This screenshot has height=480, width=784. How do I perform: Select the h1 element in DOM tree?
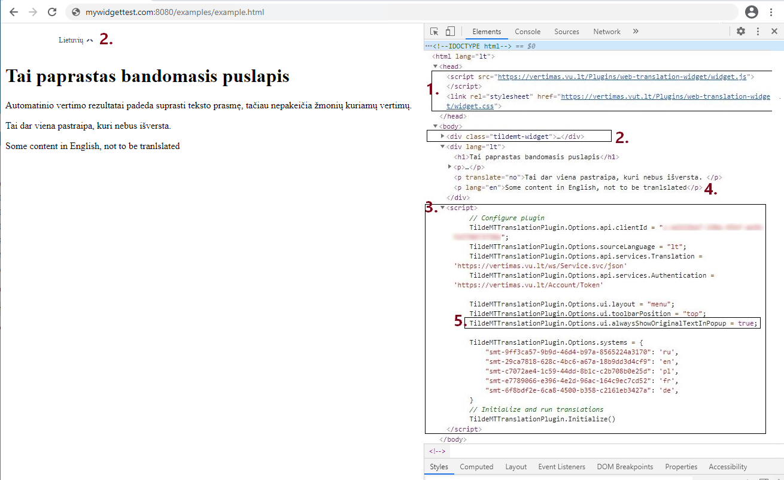[537, 157]
